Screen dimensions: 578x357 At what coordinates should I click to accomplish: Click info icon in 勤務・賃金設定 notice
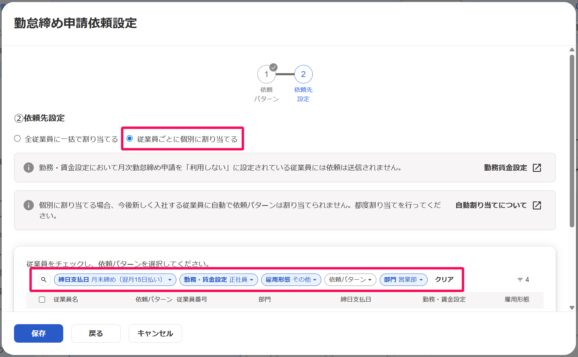coord(29,168)
